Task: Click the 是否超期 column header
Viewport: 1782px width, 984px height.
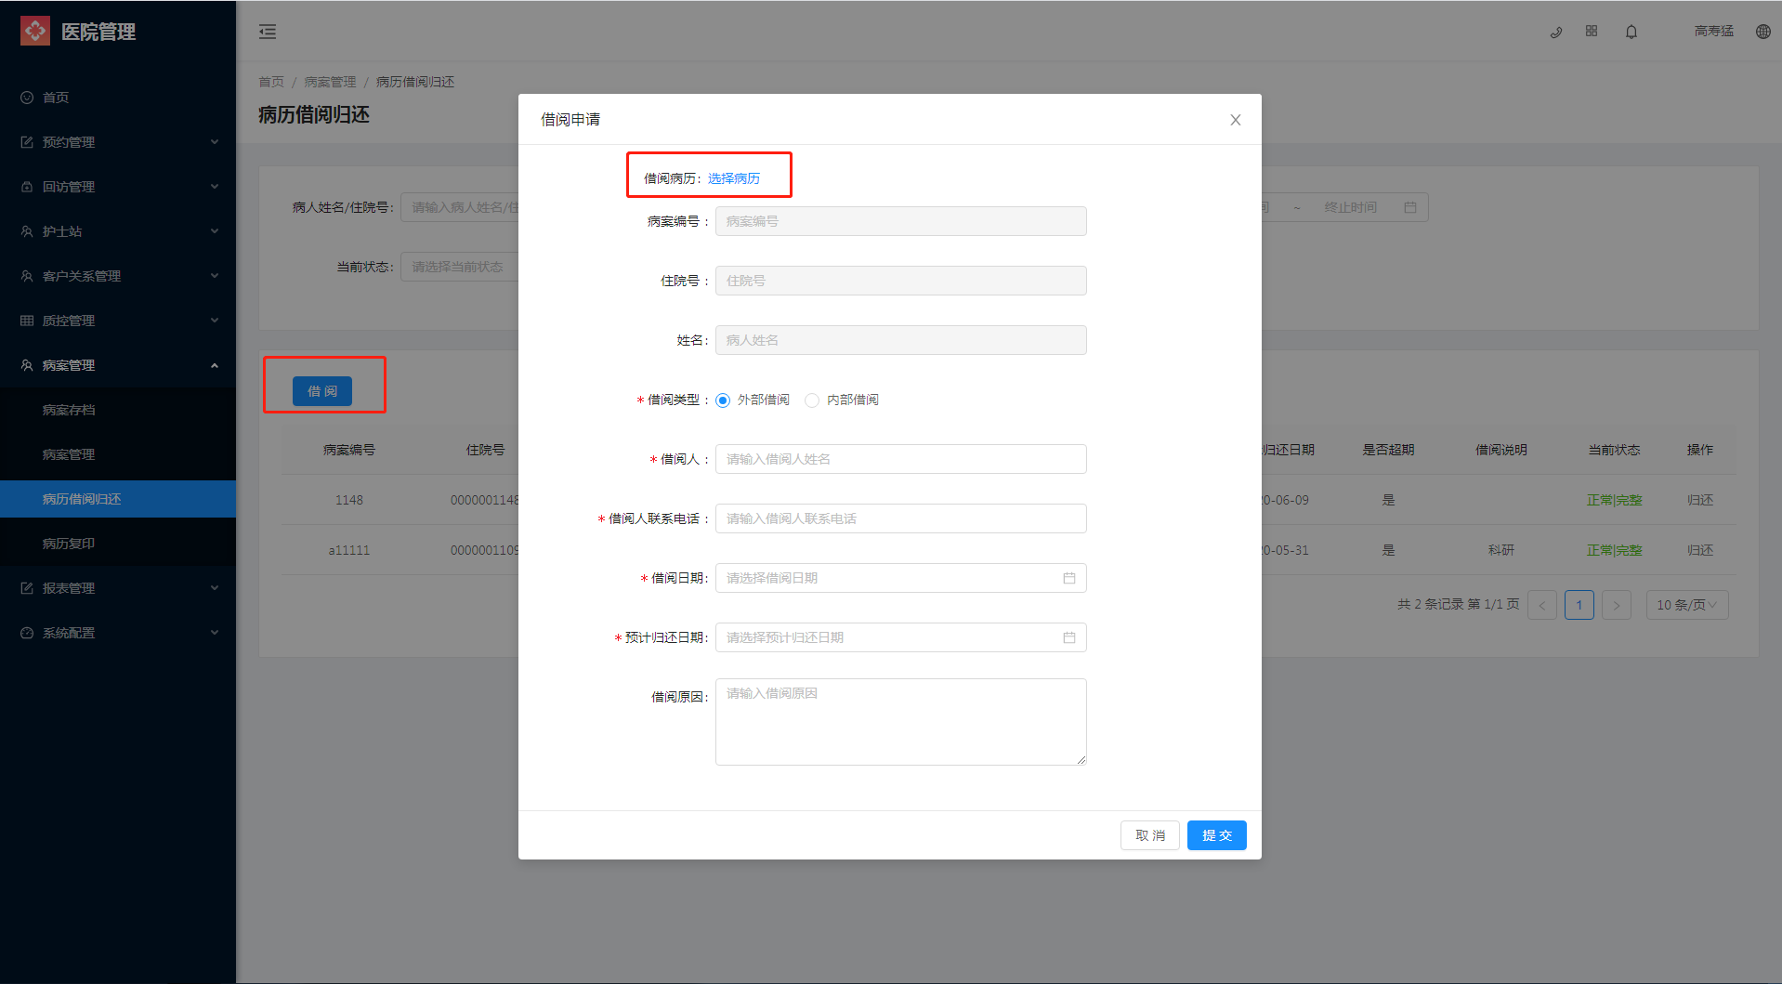Action: point(1388,450)
